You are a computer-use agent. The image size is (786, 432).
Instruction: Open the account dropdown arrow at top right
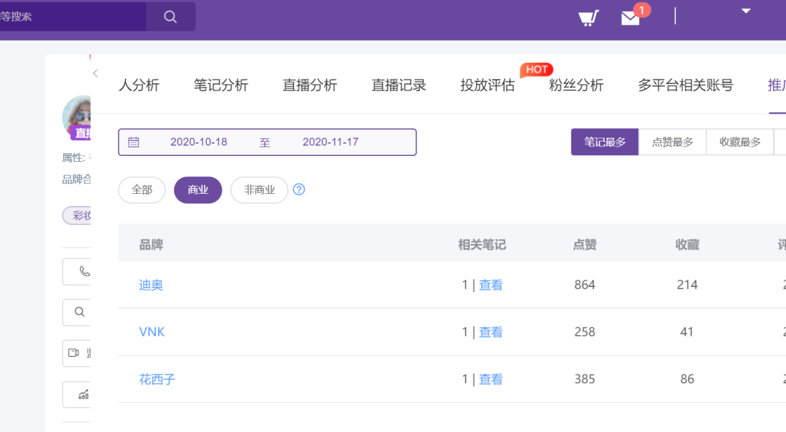745,11
